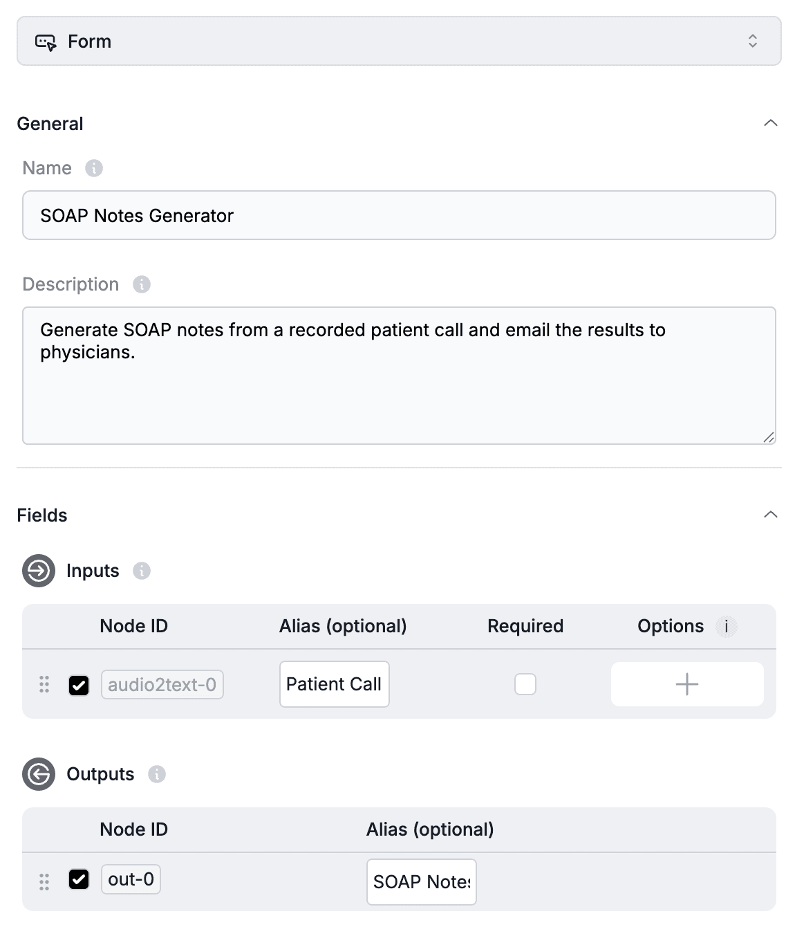Click the Options column info icon

pyautogui.click(x=726, y=627)
